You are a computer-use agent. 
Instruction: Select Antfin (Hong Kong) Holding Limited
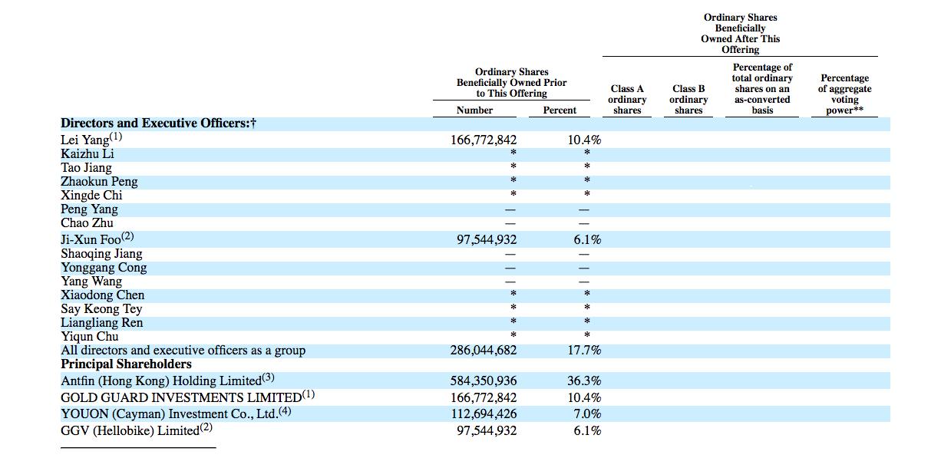(167, 380)
